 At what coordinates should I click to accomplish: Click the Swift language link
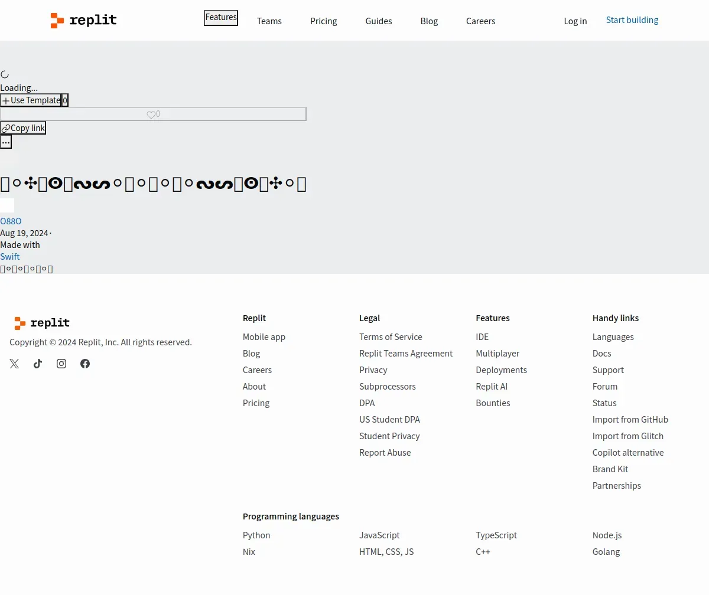click(10, 257)
